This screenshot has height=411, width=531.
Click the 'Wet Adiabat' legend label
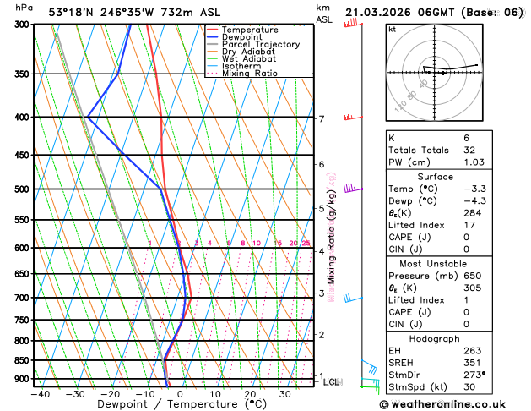point(249,58)
